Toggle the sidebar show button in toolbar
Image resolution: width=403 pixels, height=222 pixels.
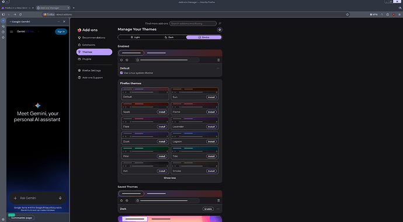[x=3, y=15]
